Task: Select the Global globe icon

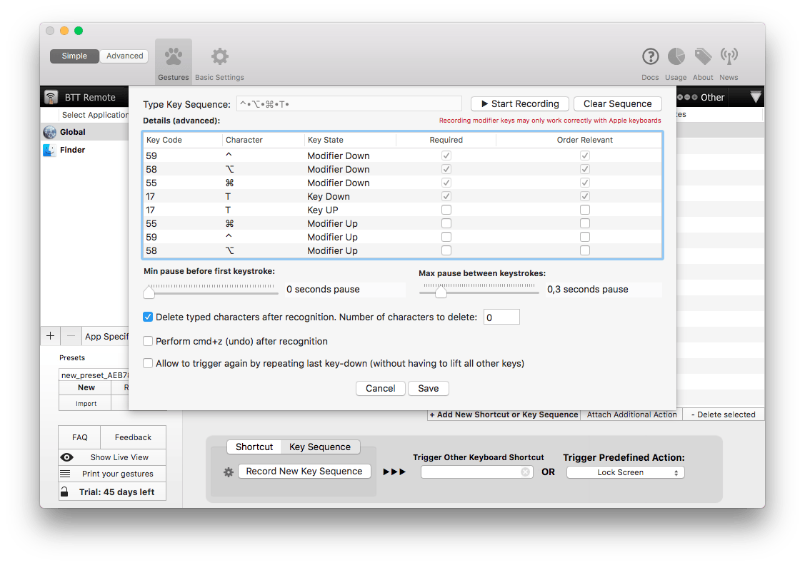Action: pyautogui.click(x=50, y=132)
